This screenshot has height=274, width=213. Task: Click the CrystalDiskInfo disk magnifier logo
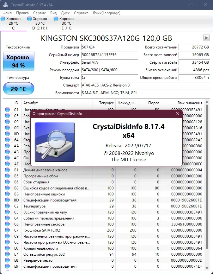click(x=55, y=142)
